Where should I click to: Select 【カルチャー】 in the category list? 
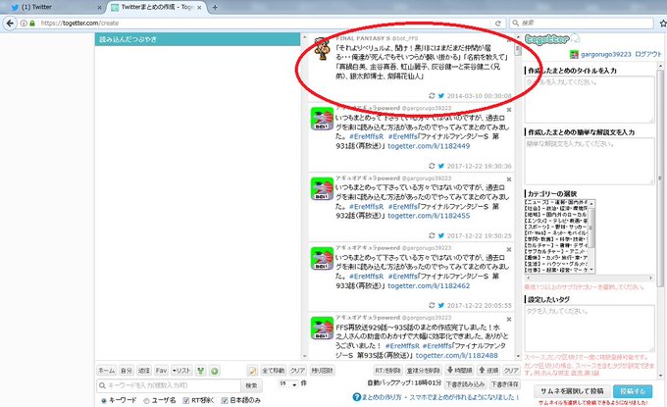point(555,245)
